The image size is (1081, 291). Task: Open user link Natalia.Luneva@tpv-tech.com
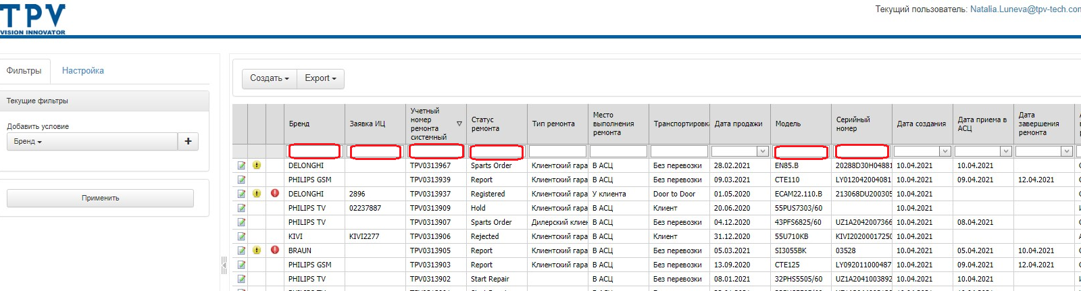tap(1026, 9)
